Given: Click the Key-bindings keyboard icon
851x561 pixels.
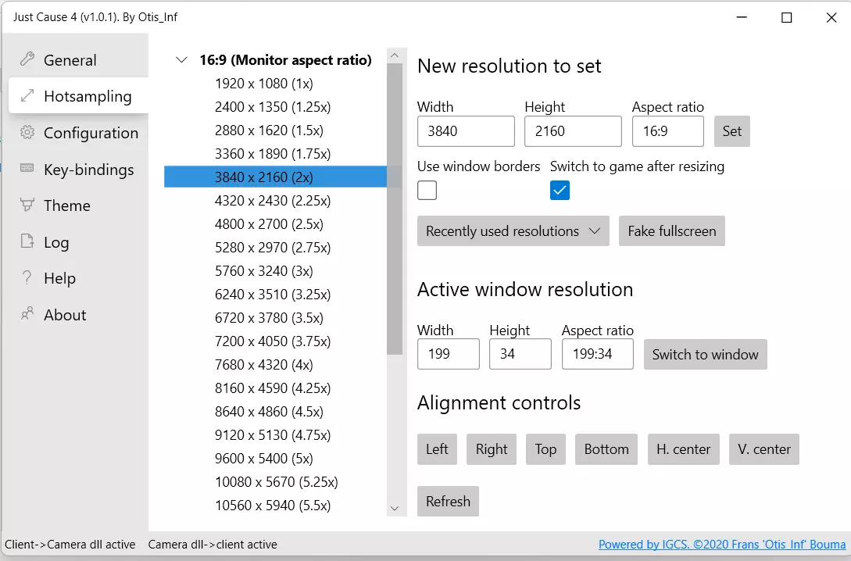Looking at the screenshot, I should point(27,168).
